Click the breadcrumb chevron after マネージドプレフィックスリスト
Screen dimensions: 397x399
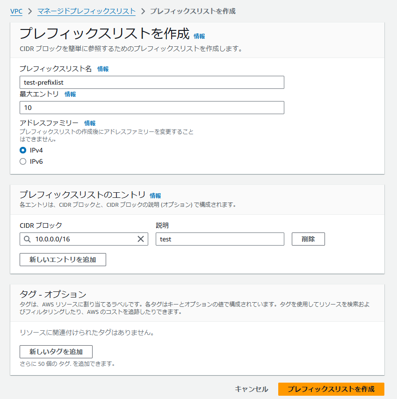coord(143,11)
